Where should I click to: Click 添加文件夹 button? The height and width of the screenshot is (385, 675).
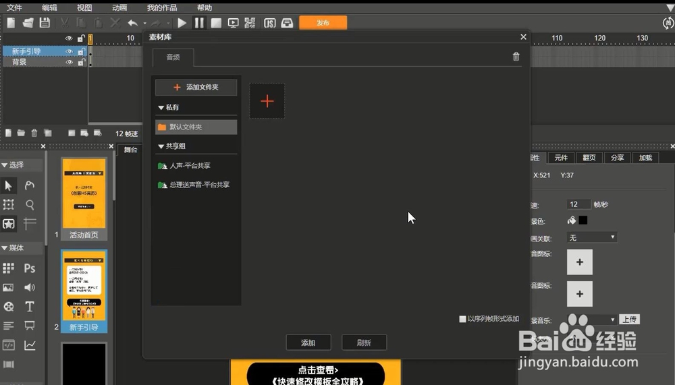pyautogui.click(x=196, y=88)
